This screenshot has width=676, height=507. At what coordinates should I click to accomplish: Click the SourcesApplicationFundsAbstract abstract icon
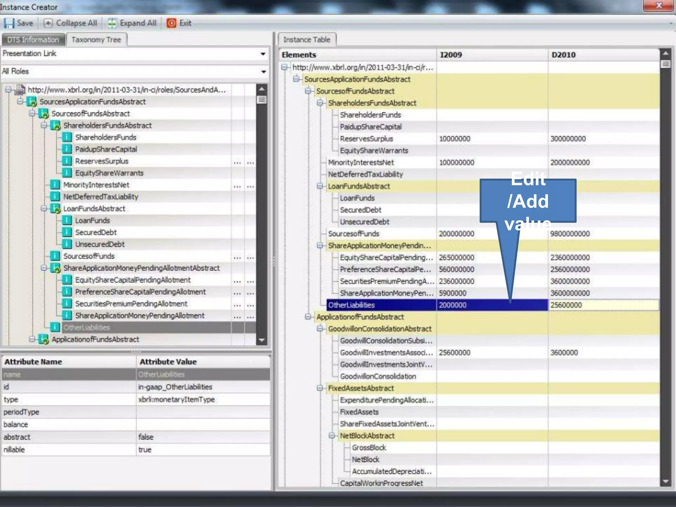[32, 102]
